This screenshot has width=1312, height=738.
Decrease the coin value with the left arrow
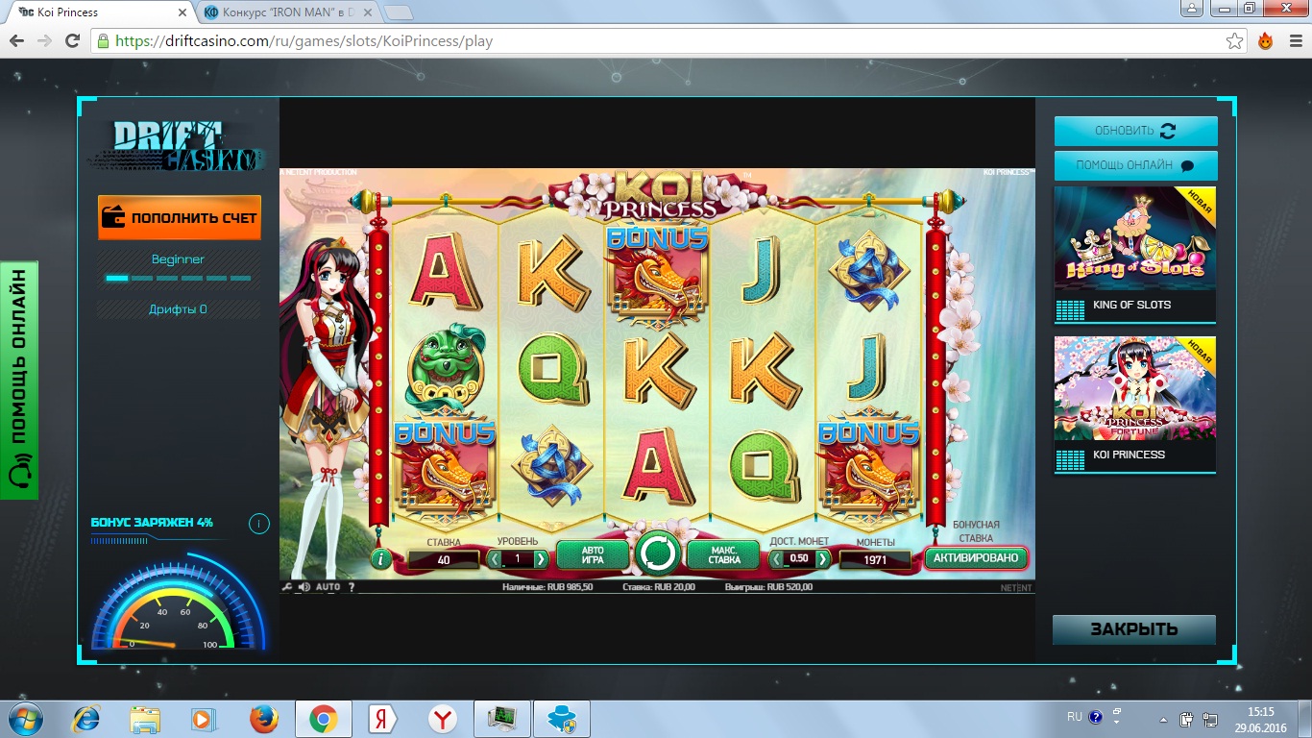(777, 559)
